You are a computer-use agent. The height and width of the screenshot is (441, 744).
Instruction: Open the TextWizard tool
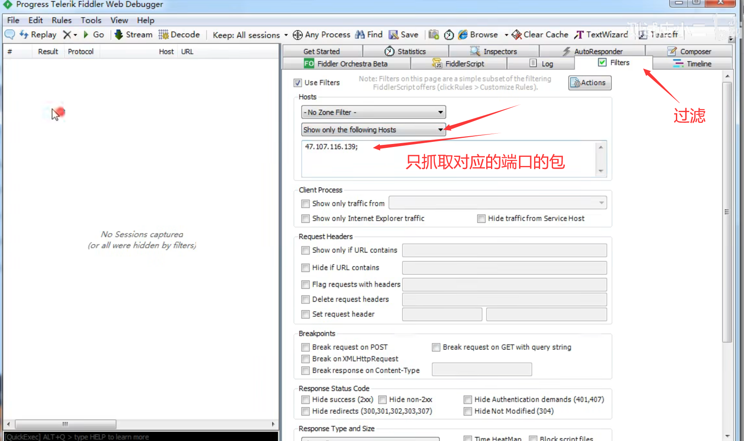tap(601, 34)
